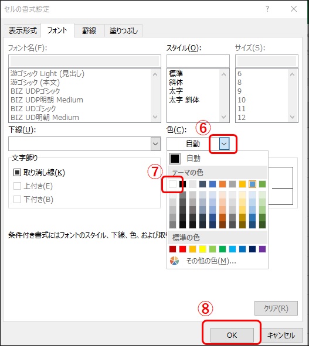Pick the white theme color swatch
309x346 pixels.
(172, 184)
